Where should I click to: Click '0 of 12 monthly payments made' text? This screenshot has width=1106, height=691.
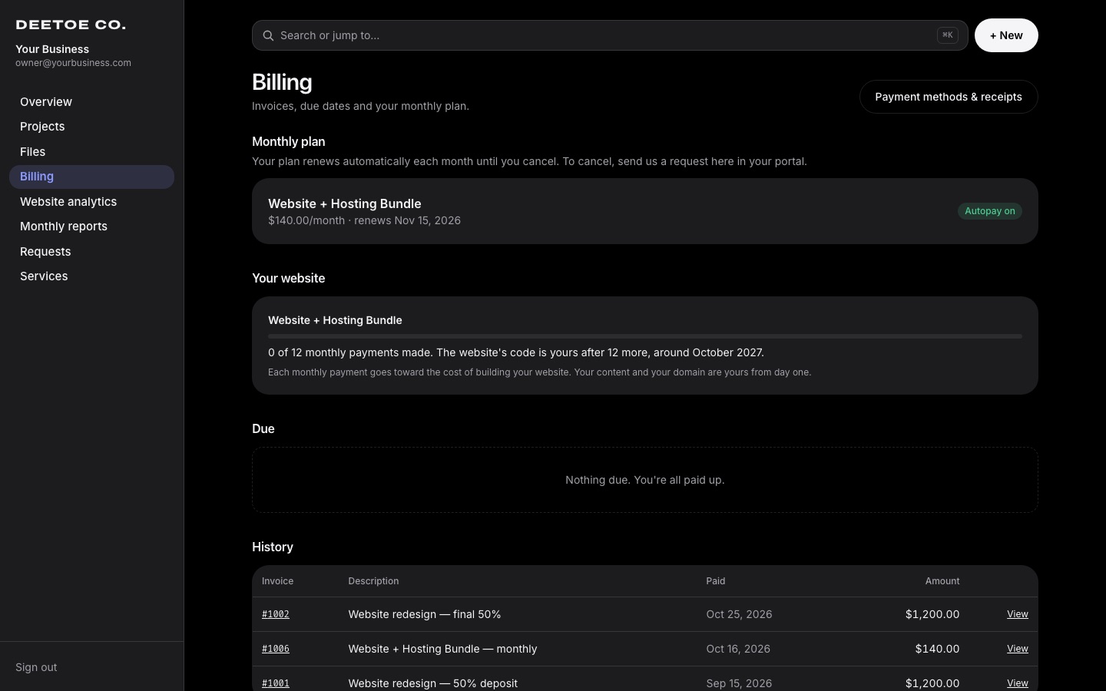350,352
